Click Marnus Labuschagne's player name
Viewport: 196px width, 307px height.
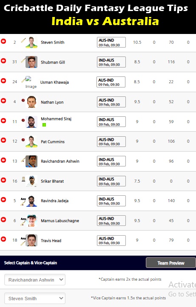coord(60,221)
